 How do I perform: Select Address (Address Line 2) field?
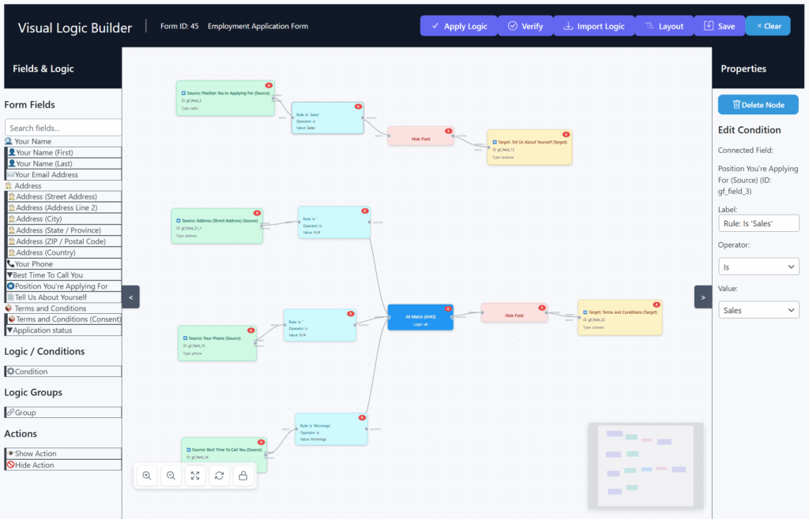point(63,207)
